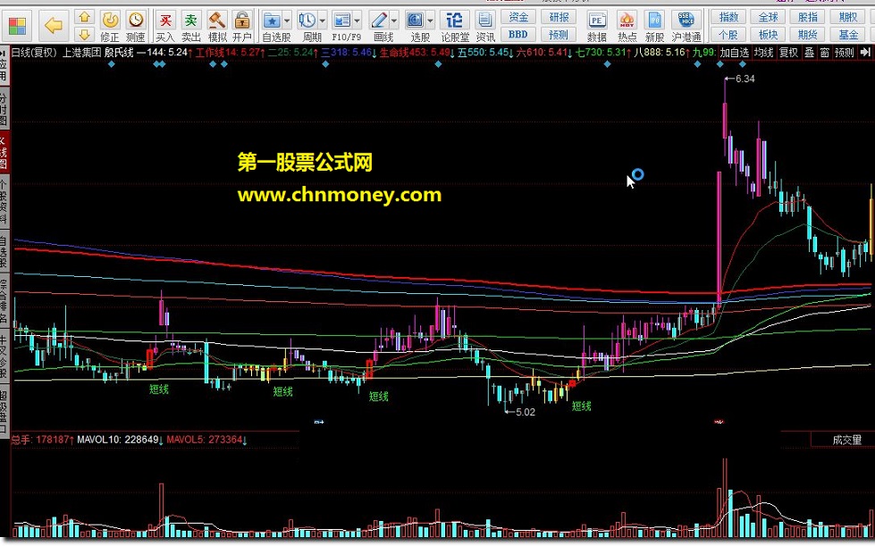The width and height of the screenshot is (875, 546).
Task: Click the 5.02 low price label
Action: point(526,412)
